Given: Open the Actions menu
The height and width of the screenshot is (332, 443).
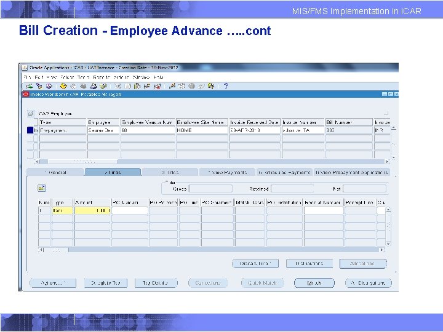Looking at the screenshot, I should [x=121, y=77].
